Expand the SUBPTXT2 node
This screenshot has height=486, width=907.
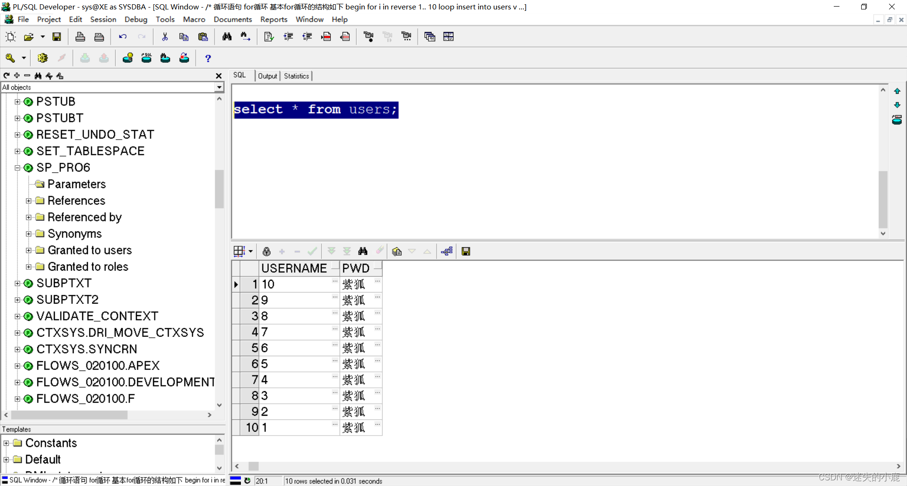pyautogui.click(x=17, y=300)
